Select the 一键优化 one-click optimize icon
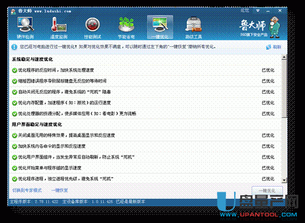This screenshot has height=223, width=305. click(160, 26)
